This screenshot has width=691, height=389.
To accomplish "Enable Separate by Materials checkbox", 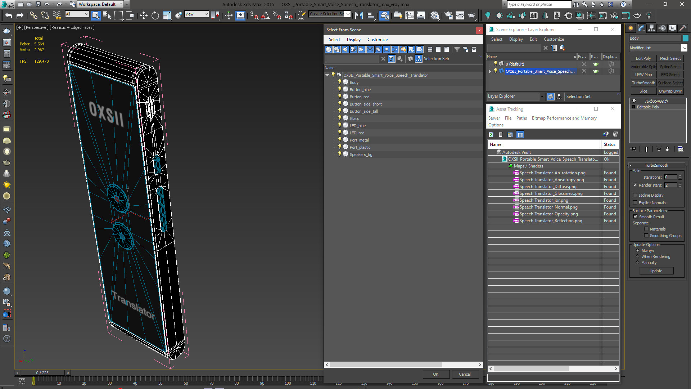I will 646,229.
